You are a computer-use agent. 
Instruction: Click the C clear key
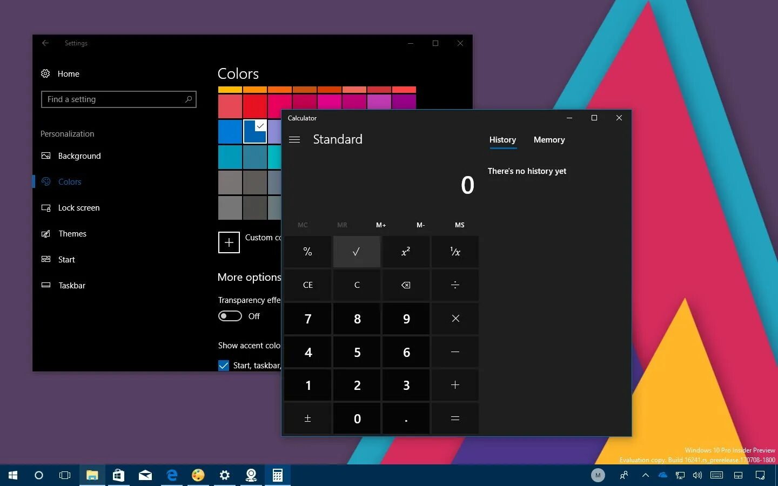pyautogui.click(x=357, y=285)
